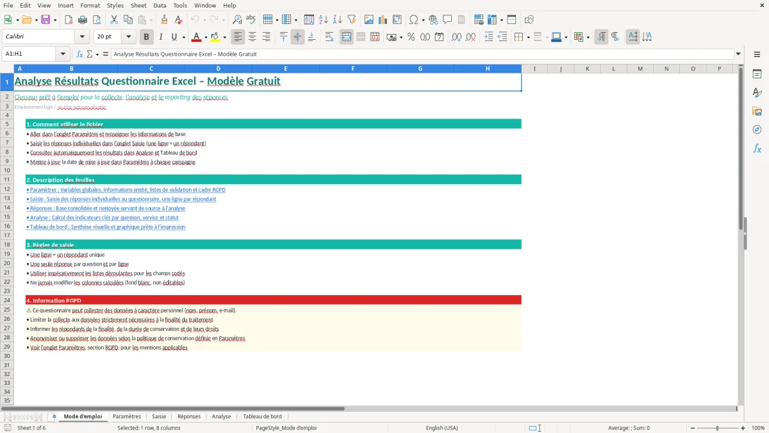
Task: Open the Data menu
Action: click(160, 5)
